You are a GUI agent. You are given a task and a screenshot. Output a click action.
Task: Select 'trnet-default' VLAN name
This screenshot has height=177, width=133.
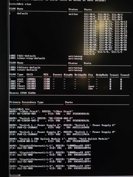(27, 70)
